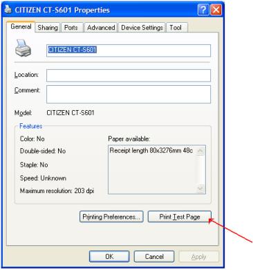The width and height of the screenshot is (253, 270).
Task: Click the paper list scroll up arrow
Action: [200, 151]
